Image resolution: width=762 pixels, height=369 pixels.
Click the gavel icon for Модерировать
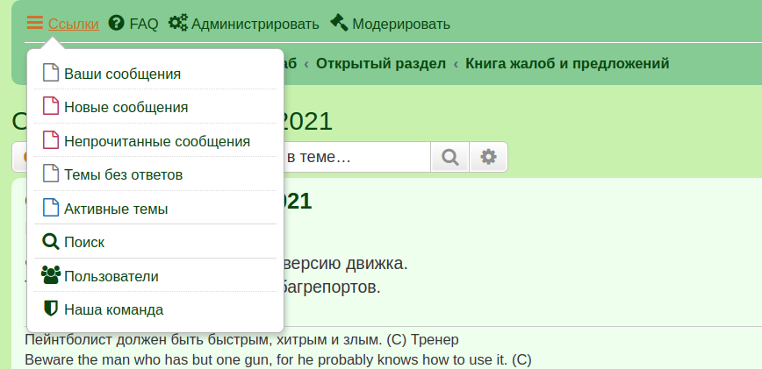click(x=339, y=24)
